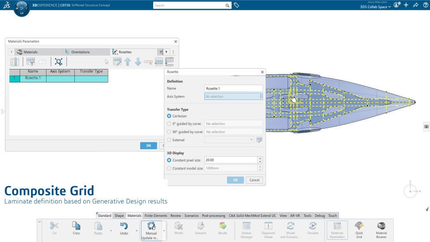Click Cancel in the Rosette dialog
430x242 pixels.
[x=254, y=180]
